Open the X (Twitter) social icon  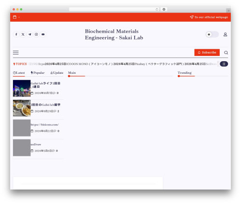click(23, 34)
